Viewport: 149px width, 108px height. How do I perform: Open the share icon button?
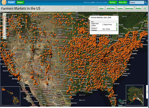pyautogui.click(x=145, y=8)
